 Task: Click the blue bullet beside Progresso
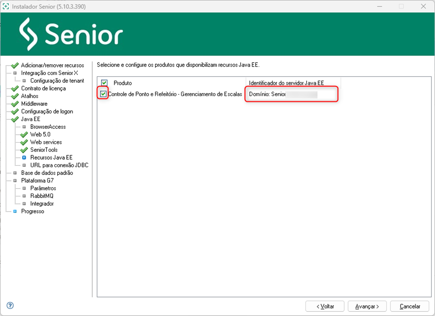click(15, 211)
